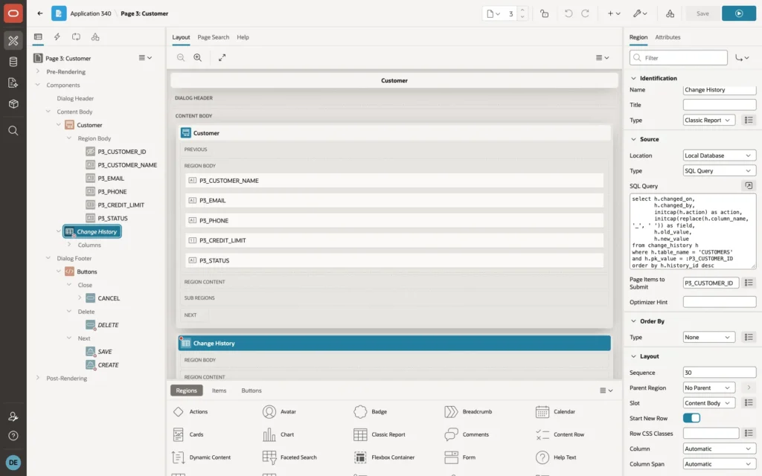Go back using the left arrow
The width and height of the screenshot is (762, 476).
40,13
